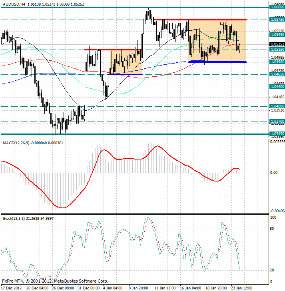This screenshot has height=291, width=285.
Task: Click the 17 Dec 2012 date label
Action: 12,288
